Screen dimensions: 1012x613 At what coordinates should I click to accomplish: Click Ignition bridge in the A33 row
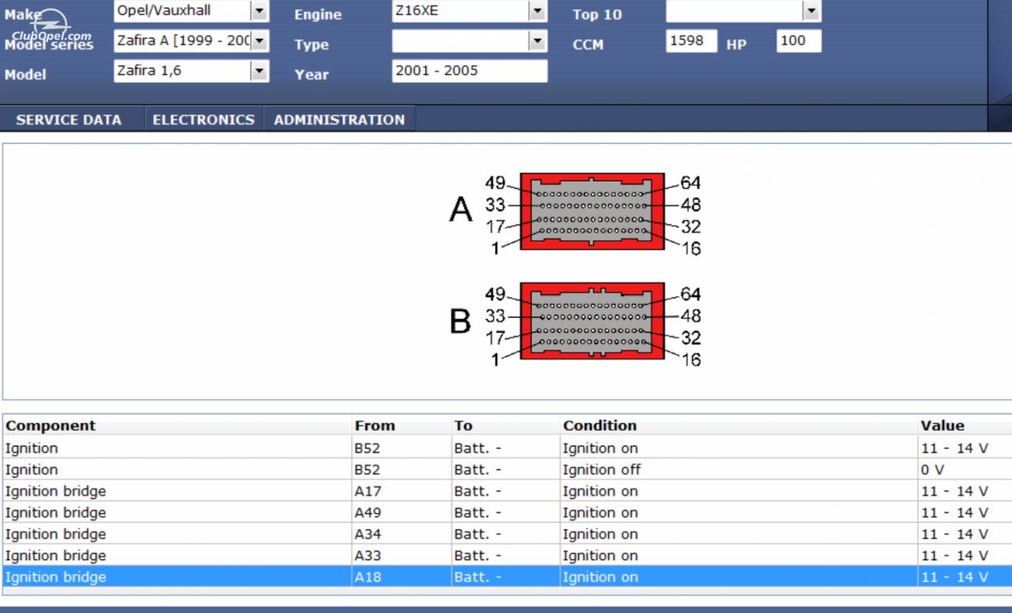coord(176,555)
